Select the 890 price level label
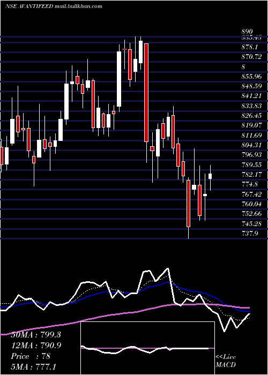The image size is (268, 375). pos(247,32)
